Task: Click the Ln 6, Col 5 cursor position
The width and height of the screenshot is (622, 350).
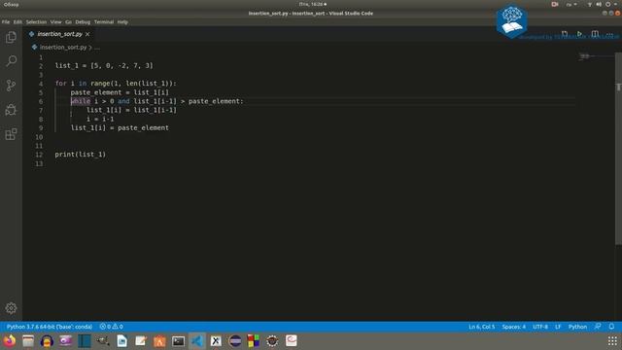Action: 482,327
